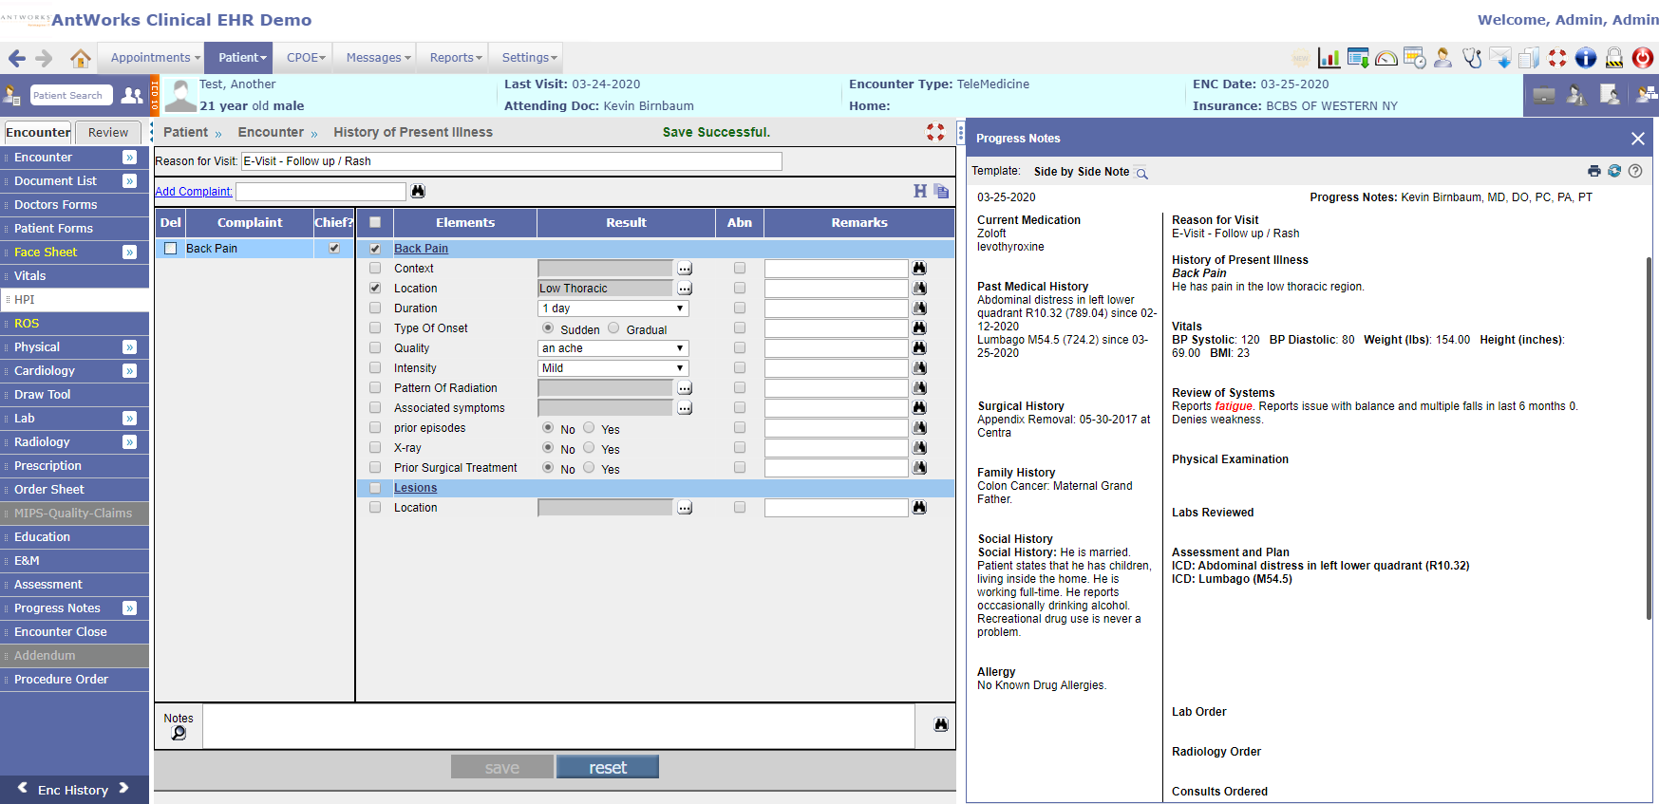Click the Reason for Visit field

[x=512, y=161]
